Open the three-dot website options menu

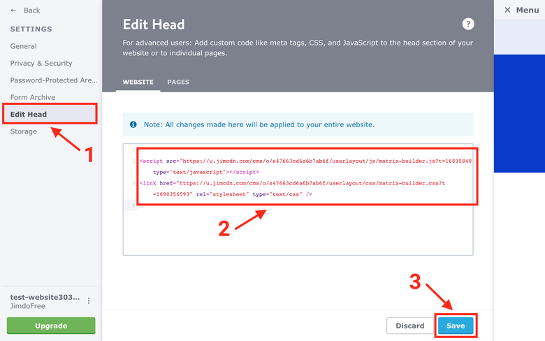[89, 300]
